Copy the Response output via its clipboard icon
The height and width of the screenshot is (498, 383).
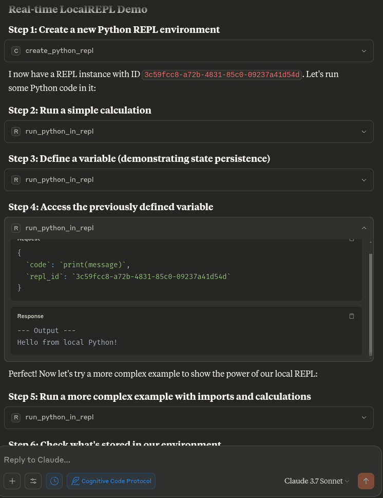[x=351, y=316]
